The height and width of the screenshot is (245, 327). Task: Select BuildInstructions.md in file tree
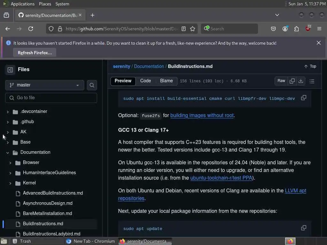point(43,224)
